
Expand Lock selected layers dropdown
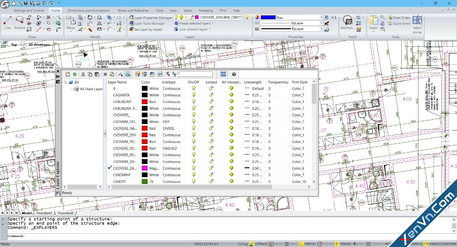click(x=210, y=29)
